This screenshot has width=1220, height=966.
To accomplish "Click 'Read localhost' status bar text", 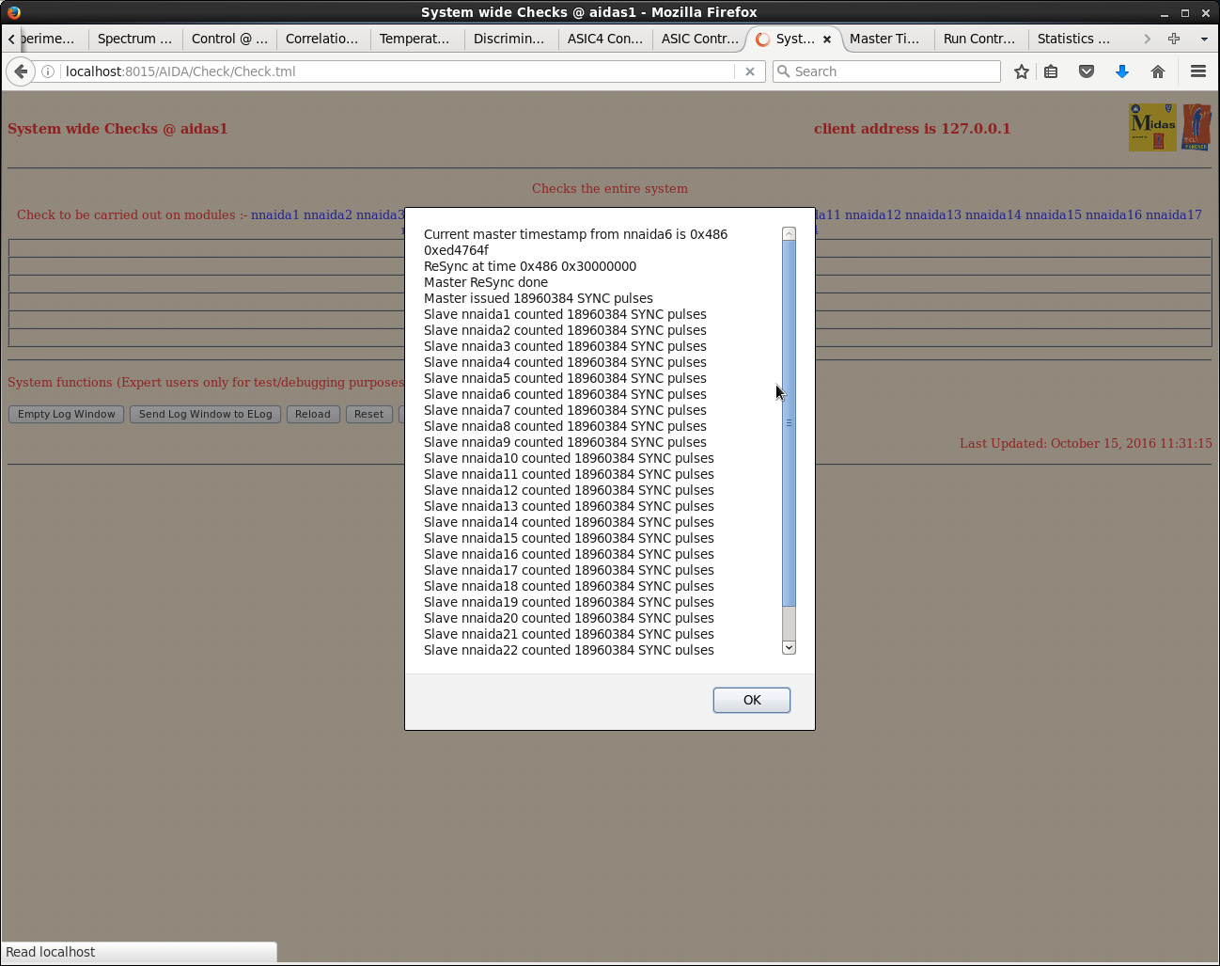I will pos(51,952).
